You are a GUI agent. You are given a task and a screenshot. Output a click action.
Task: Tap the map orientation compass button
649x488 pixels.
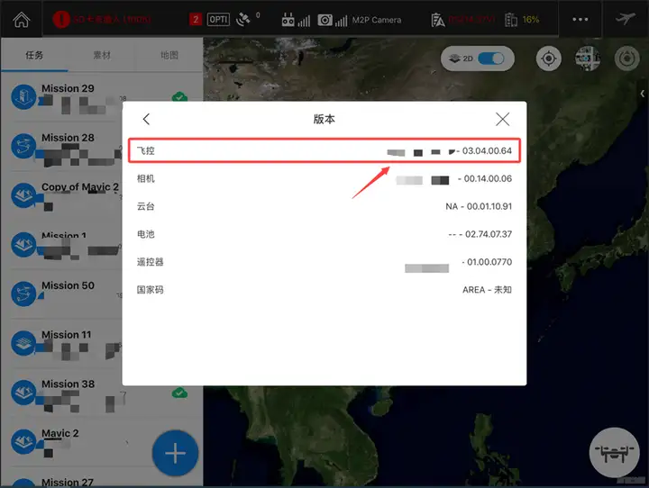[x=626, y=59]
